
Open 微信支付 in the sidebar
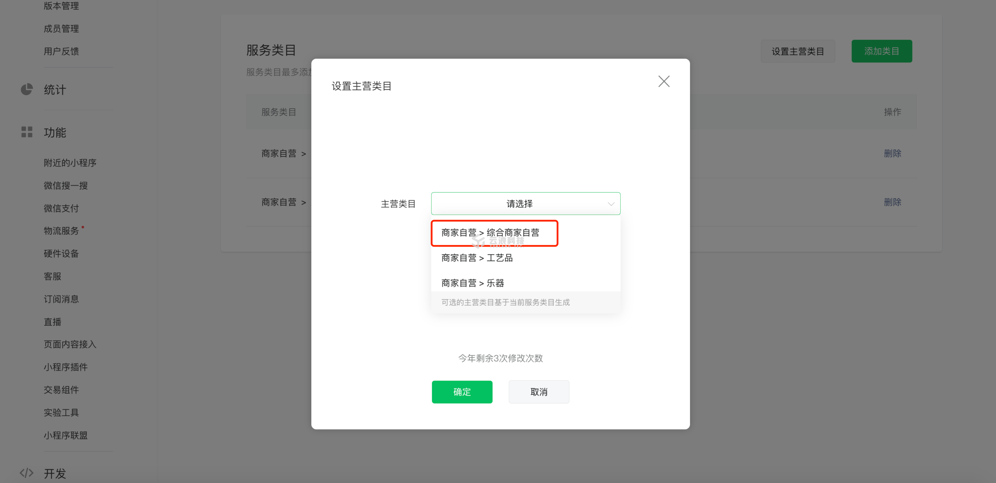tap(61, 208)
